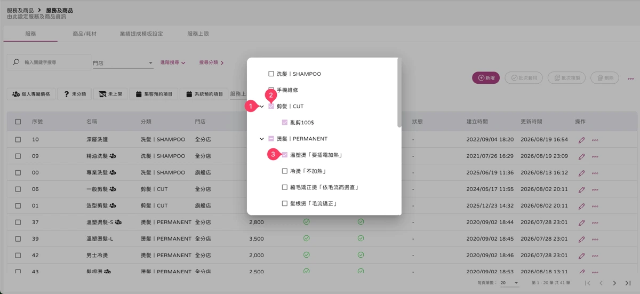Select row 10 深層洗護 checkbox

click(x=18, y=139)
